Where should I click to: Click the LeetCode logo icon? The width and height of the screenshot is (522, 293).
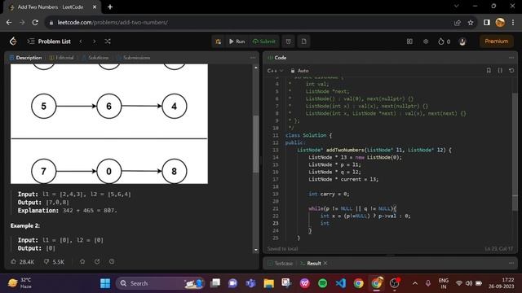tap(13, 42)
